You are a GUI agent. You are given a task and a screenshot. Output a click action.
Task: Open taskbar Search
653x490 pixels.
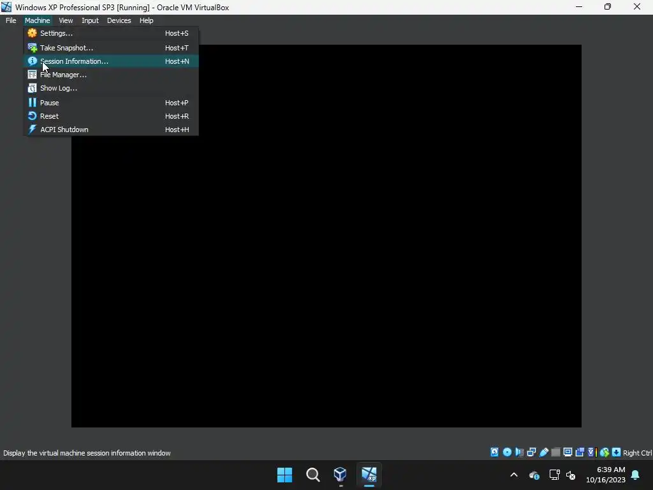tap(312, 475)
